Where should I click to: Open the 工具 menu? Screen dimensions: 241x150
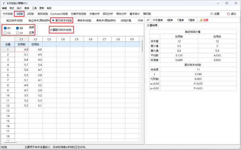34,8
